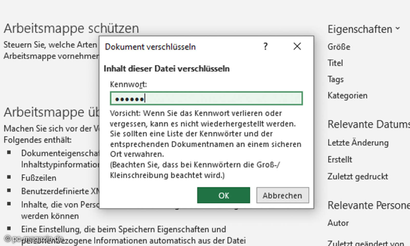Click the Relevante Datumsangaben heading

coord(368,124)
